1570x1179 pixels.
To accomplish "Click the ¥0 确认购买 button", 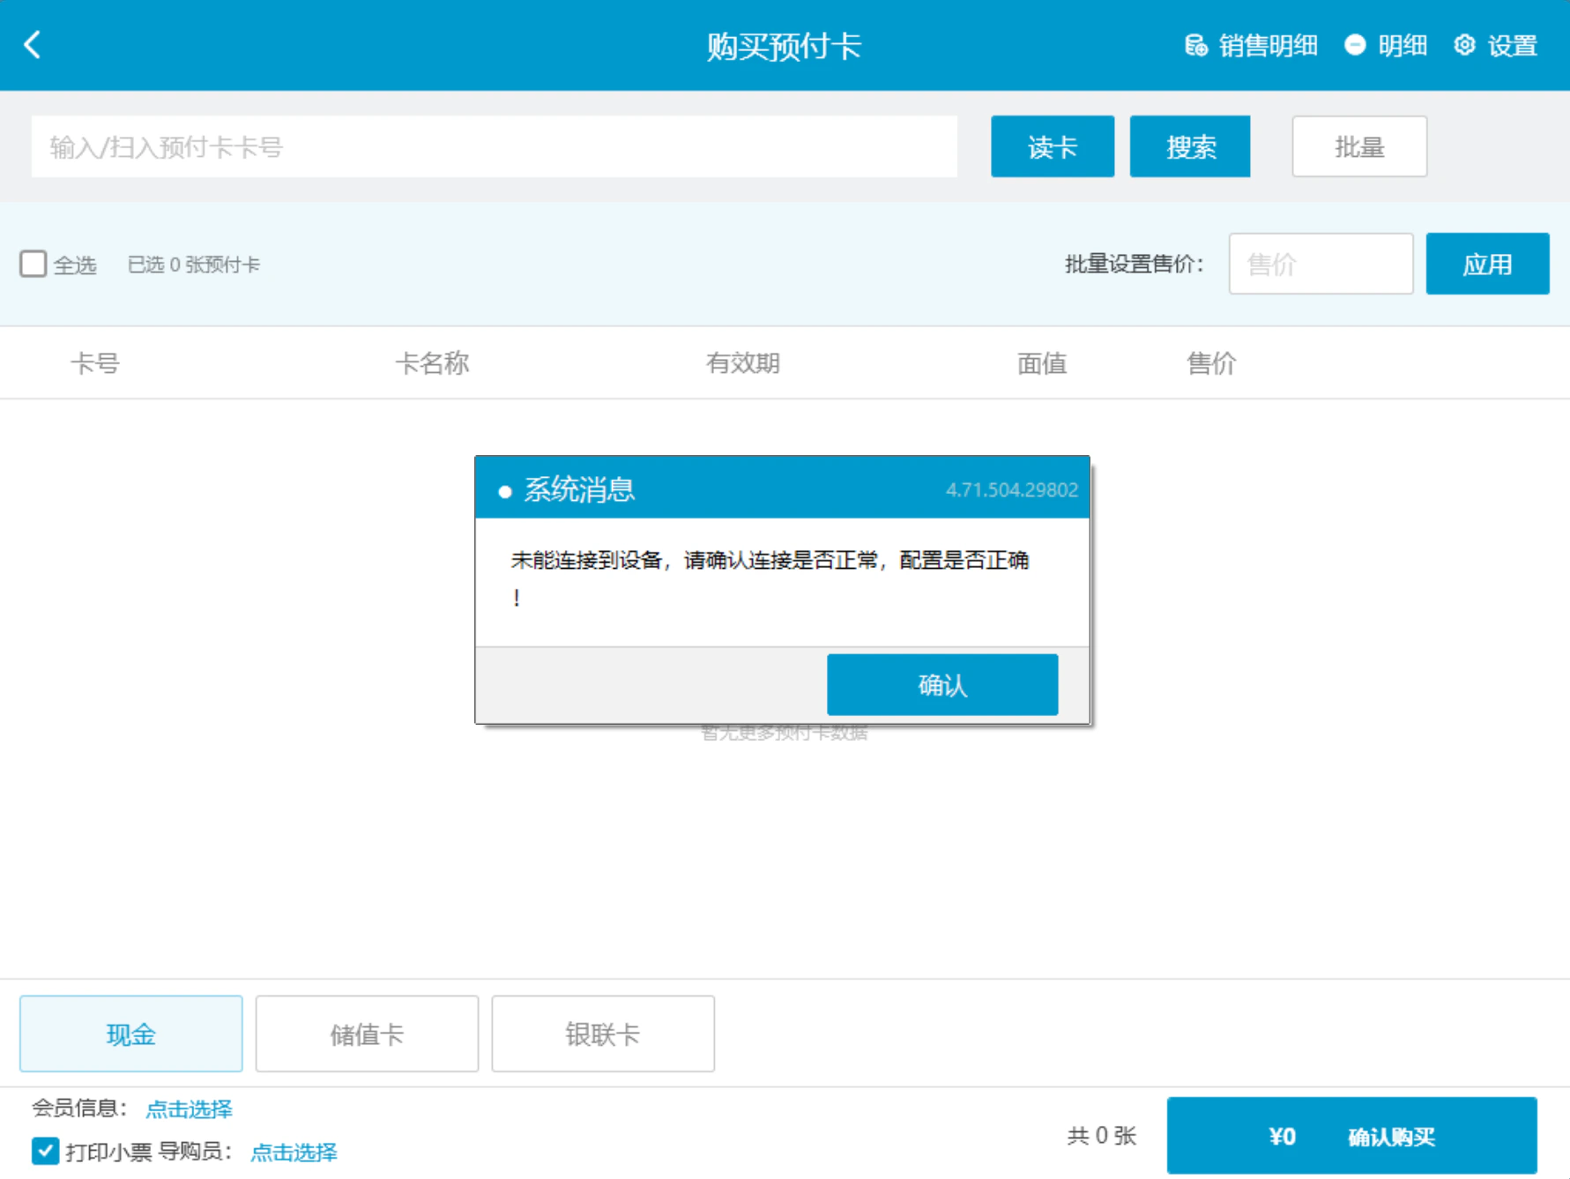I will coord(1351,1136).
